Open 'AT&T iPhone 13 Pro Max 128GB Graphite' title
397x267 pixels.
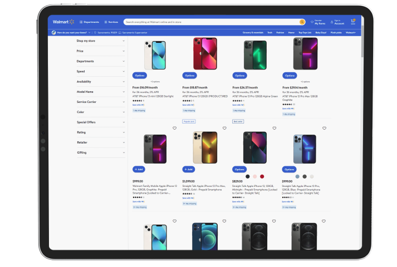pyautogui.click(x=300, y=98)
